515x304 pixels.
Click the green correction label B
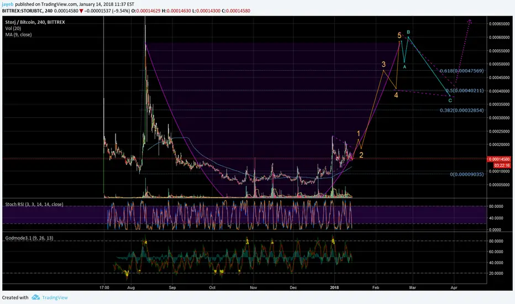[408, 32]
